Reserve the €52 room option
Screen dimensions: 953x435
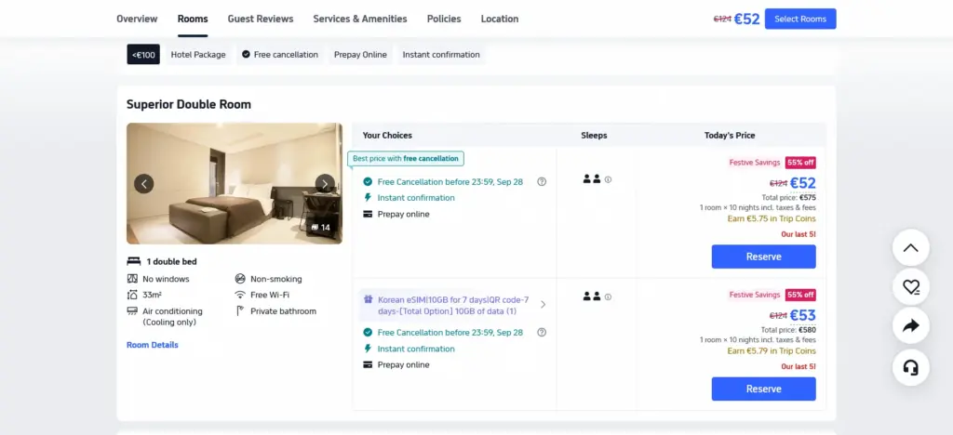click(764, 257)
